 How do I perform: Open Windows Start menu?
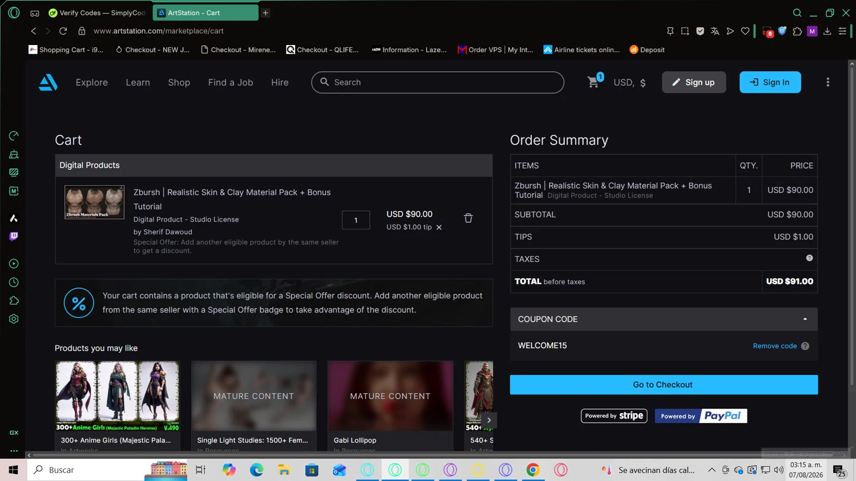[13, 470]
